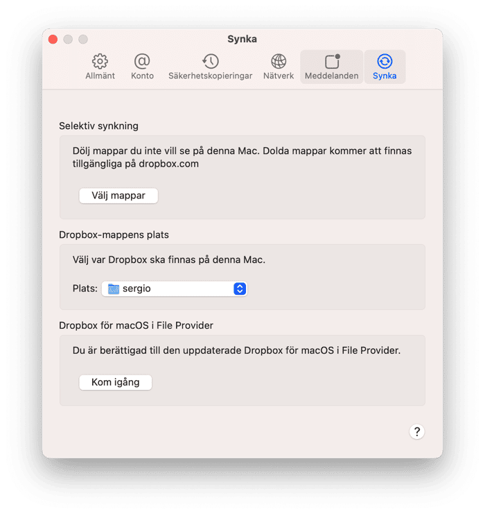Click the Du är berättigad description text
This screenshot has height=514, width=485.
[236, 351]
